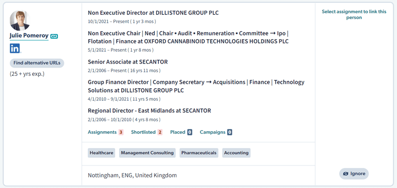Viewport: 397px width, 188px height.
Task: Open the Placed link
Action: pos(178,132)
